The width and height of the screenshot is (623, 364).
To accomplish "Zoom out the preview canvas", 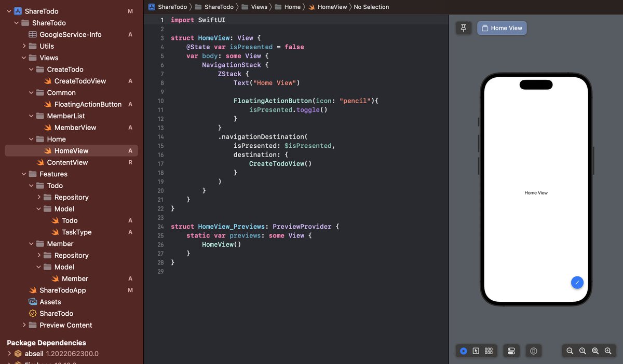I will coord(570,351).
